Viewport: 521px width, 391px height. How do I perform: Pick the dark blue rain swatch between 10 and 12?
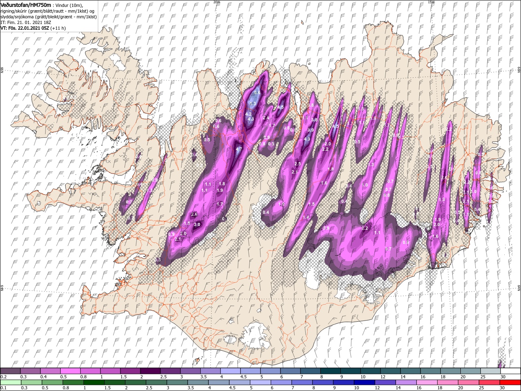tap(365, 382)
